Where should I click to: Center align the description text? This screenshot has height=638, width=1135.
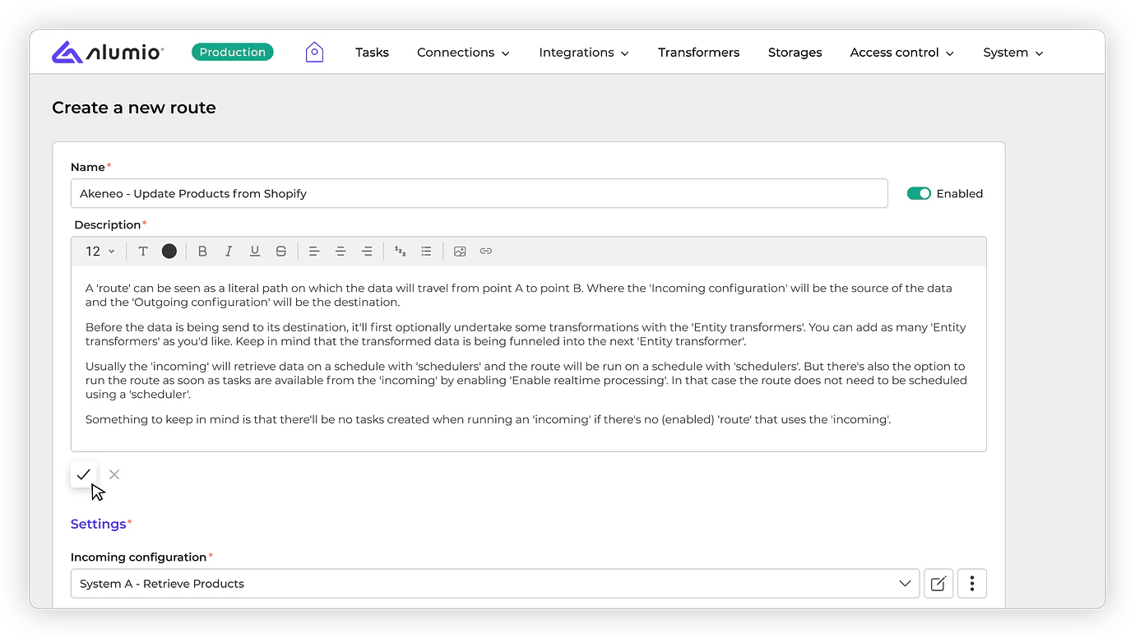(340, 252)
